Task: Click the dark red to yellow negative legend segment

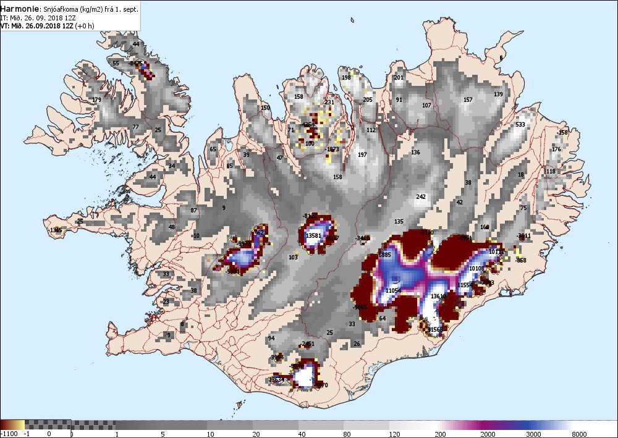Action: pyautogui.click(x=12, y=424)
